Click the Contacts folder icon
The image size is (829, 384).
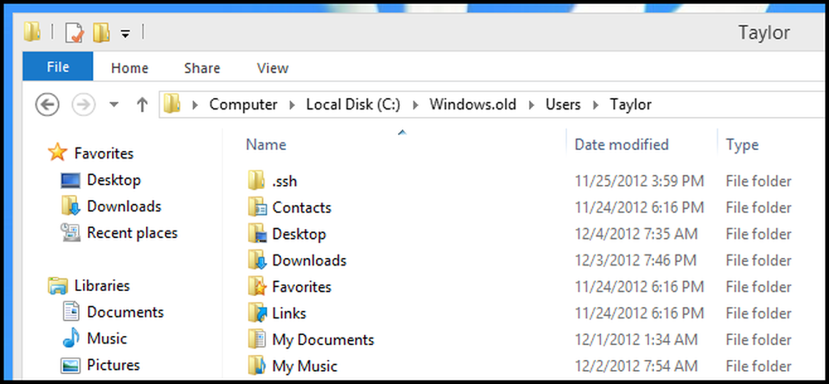[x=257, y=207]
